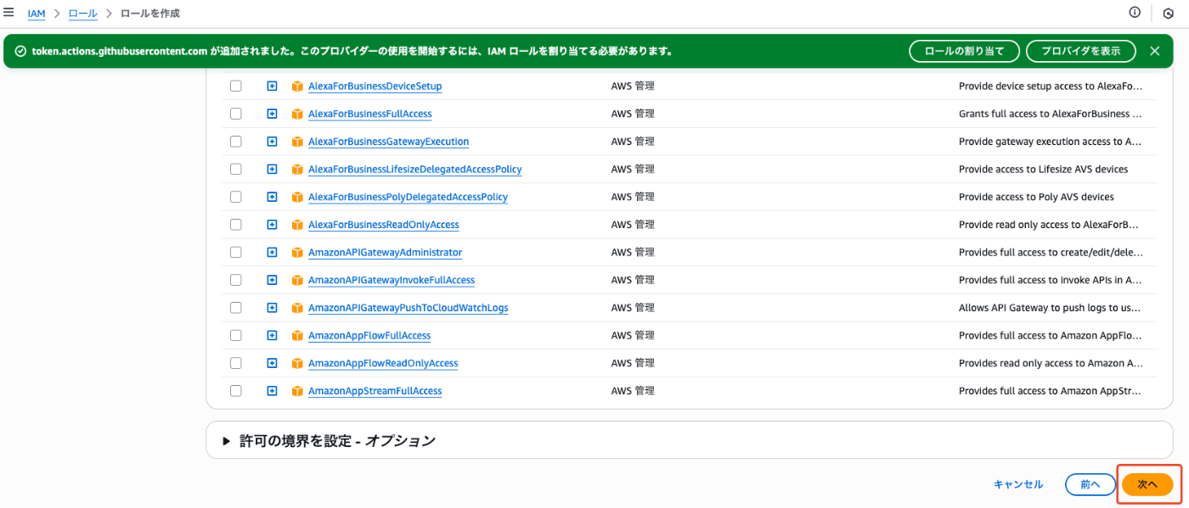The height and width of the screenshot is (508, 1189).
Task: Go back with the 前へ button
Action: [1090, 484]
